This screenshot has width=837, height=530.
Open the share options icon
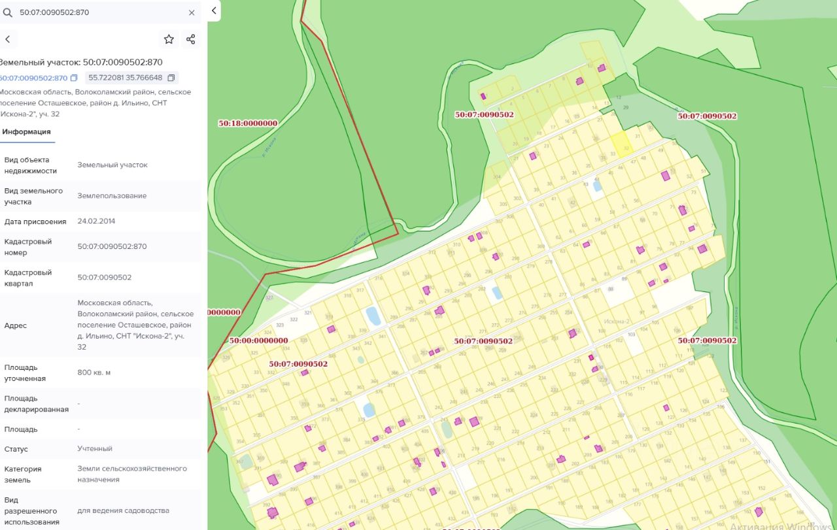point(190,39)
